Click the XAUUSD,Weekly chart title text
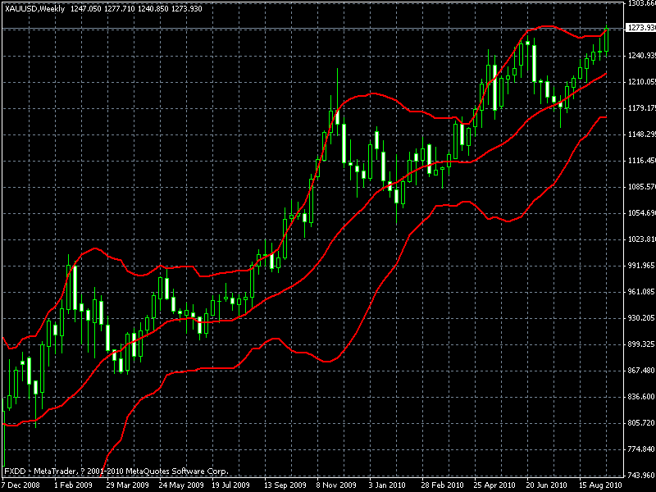The height and width of the screenshot is (492, 656). [x=34, y=9]
